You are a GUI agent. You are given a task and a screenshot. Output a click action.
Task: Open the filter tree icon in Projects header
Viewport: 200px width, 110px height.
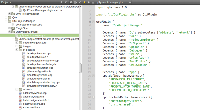[x=66, y=2]
